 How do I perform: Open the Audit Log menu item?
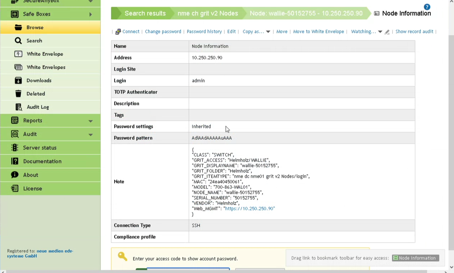tap(50, 107)
